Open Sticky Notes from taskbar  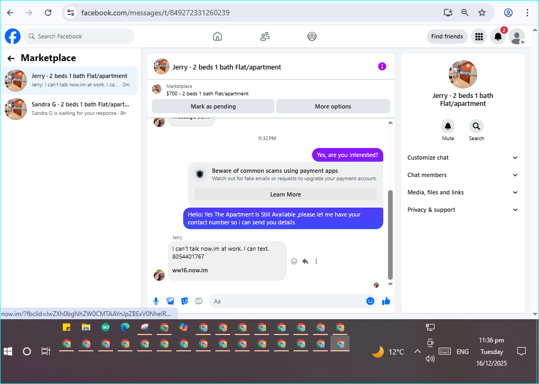[67, 328]
